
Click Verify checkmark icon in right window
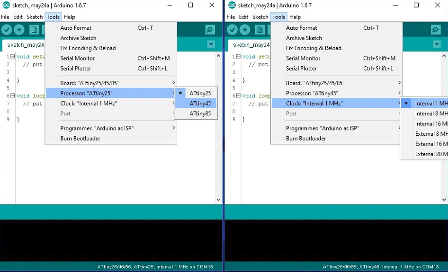coord(232,29)
